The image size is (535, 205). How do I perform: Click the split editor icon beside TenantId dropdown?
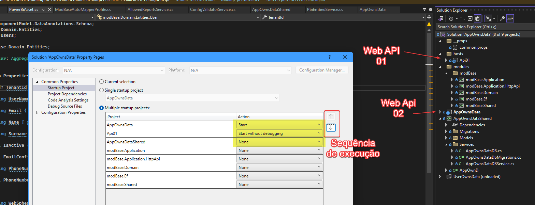(x=429, y=17)
